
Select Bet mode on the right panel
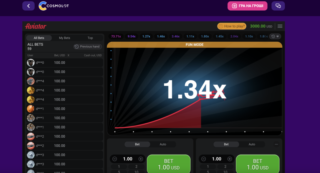click(226, 144)
